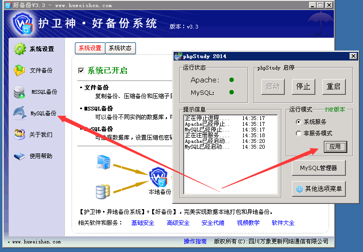The width and height of the screenshot is (363, 252).
Task: Click the 停止 button in phpStudy
Action: click(303, 87)
